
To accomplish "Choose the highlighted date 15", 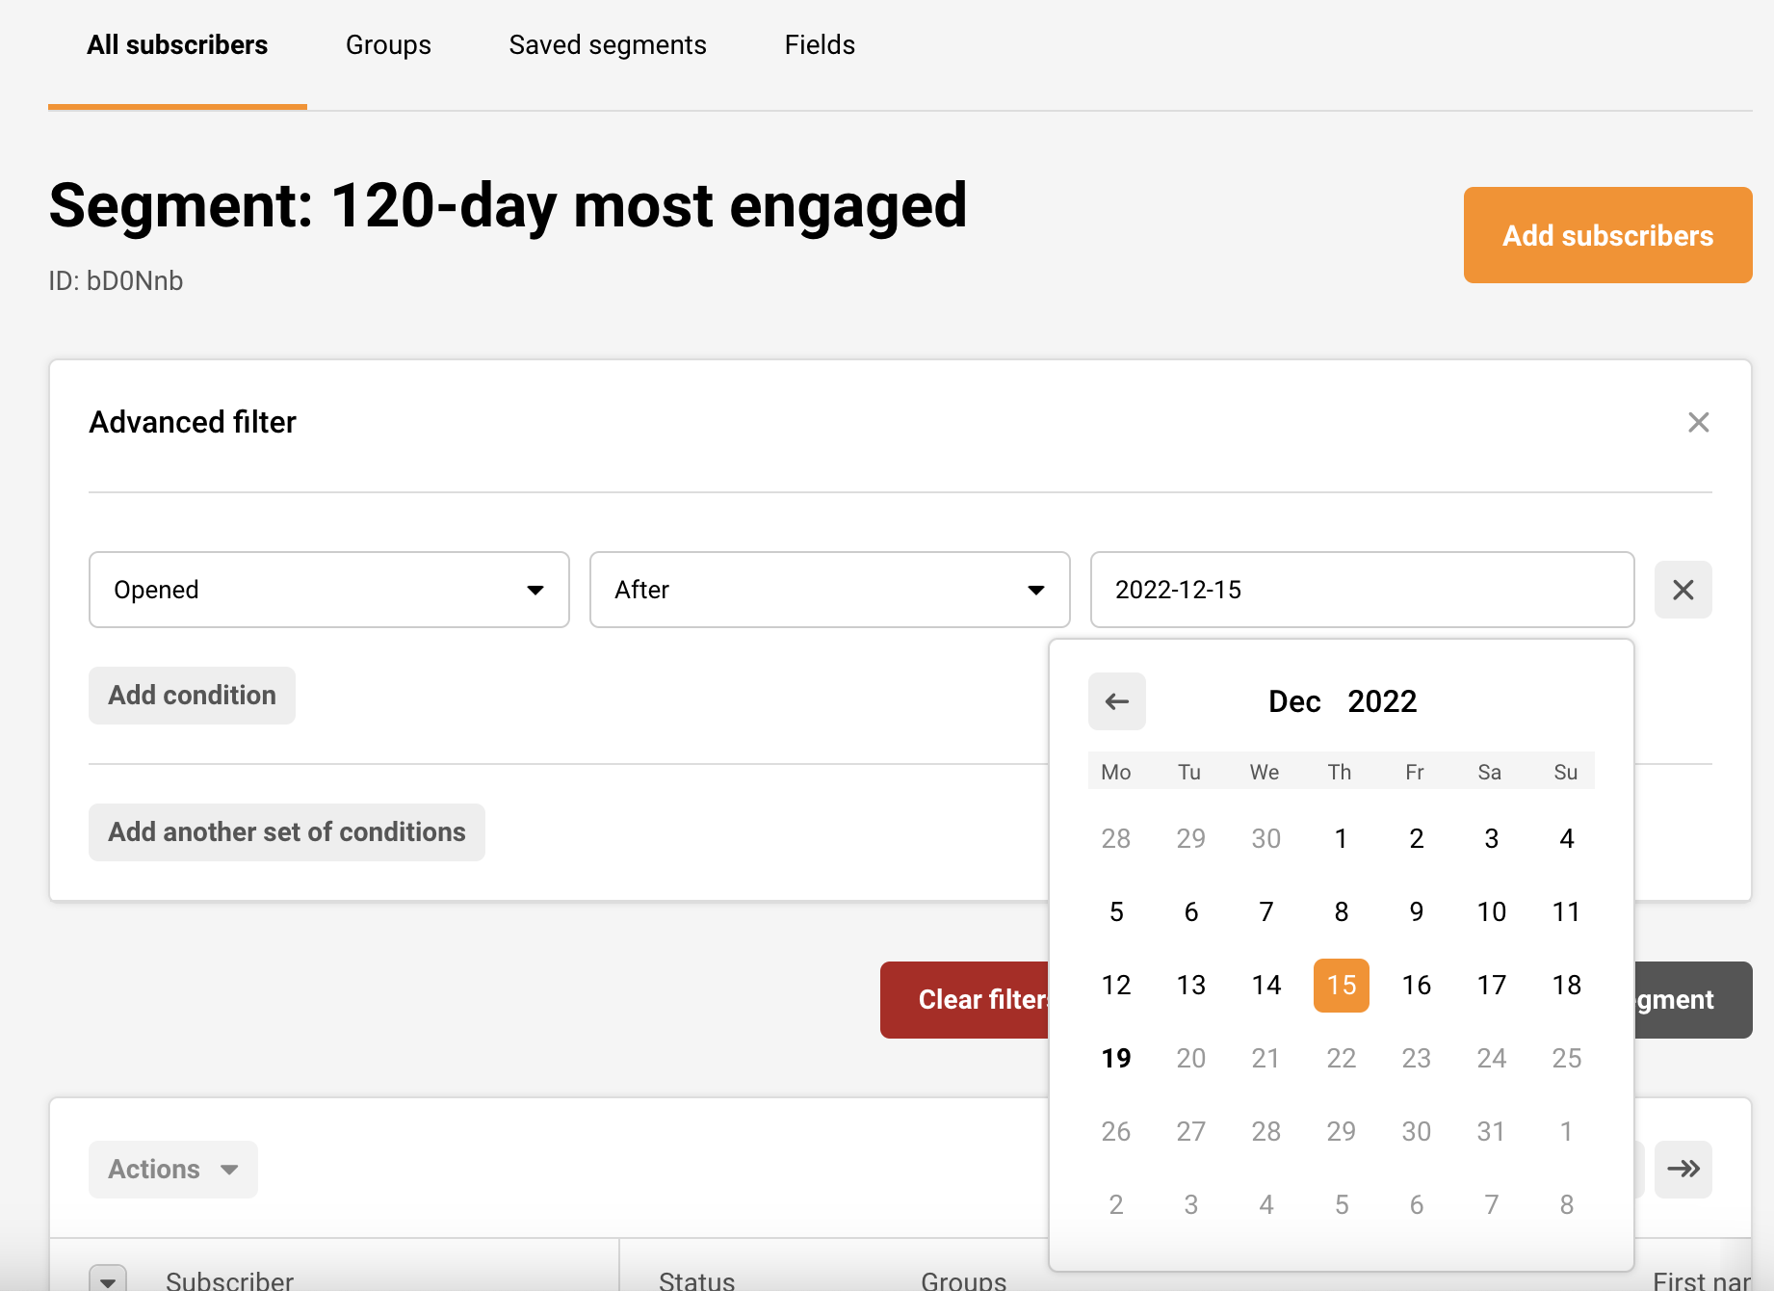I will click(1341, 985).
